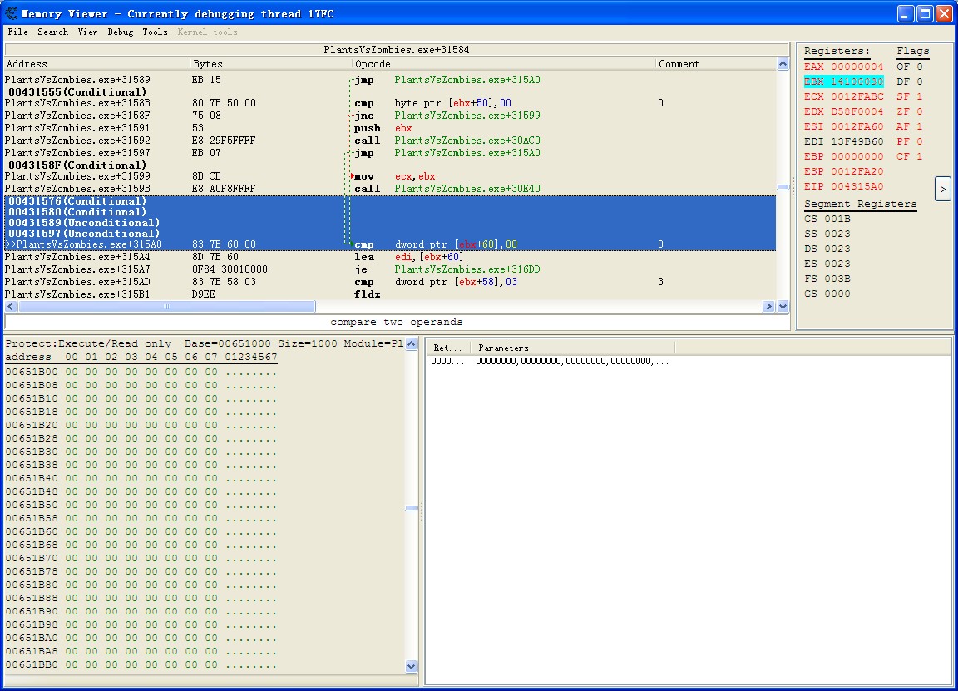This screenshot has height=691, width=958.
Task: Open the Tools menu
Action: point(155,32)
